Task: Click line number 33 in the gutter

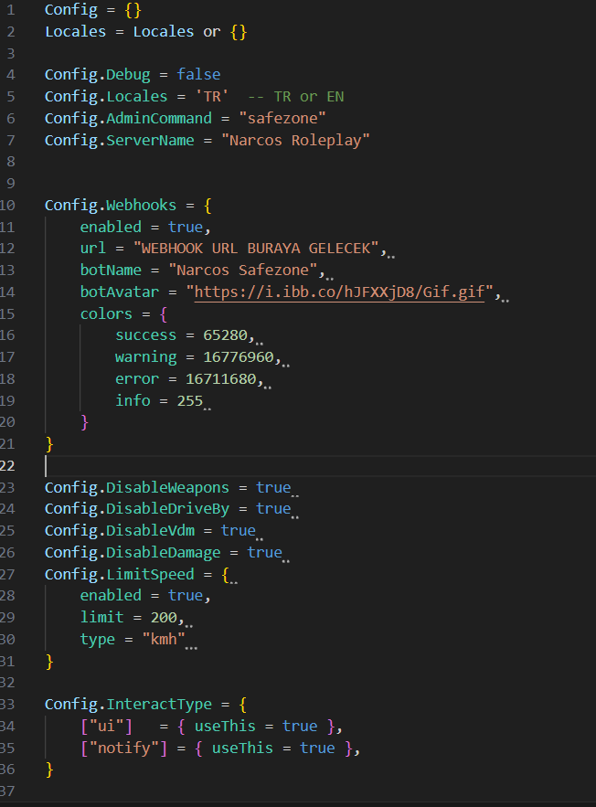Action: click(x=7, y=704)
